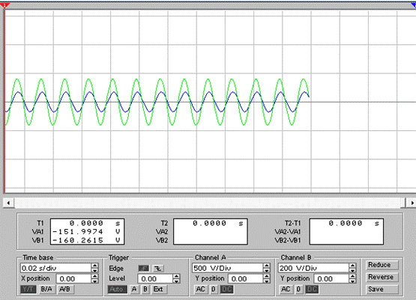Switch display mode to Y/T
Screen dimensions: 416x300
(28, 289)
